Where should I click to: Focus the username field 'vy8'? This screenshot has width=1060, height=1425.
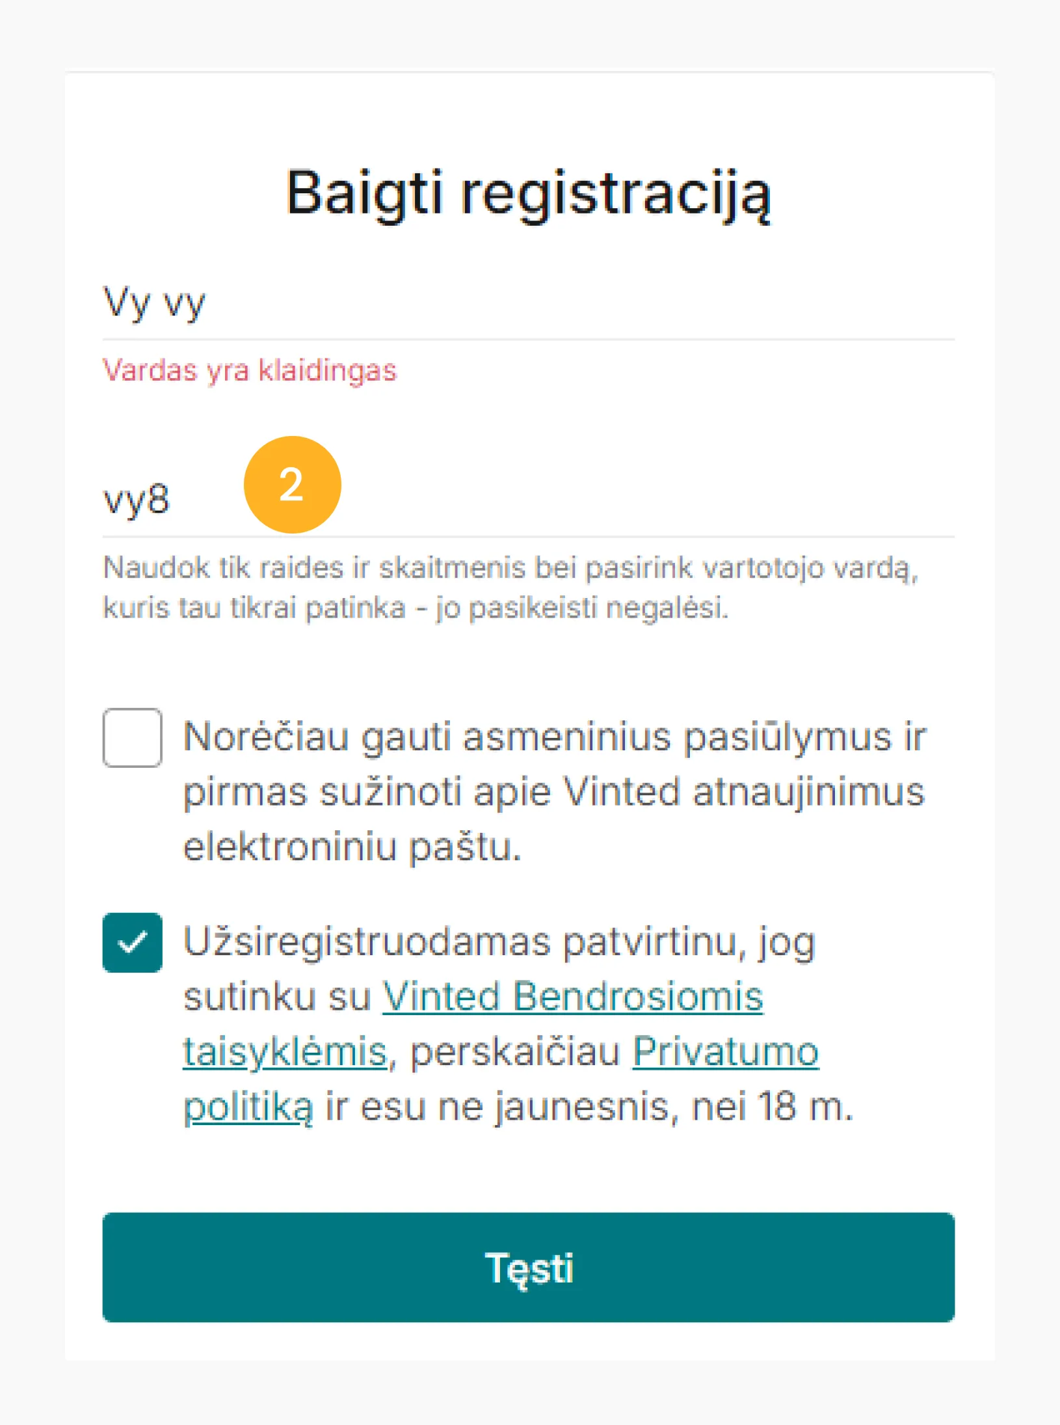(x=527, y=500)
